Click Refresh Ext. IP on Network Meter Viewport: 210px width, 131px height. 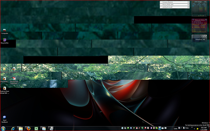tap(195, 24)
